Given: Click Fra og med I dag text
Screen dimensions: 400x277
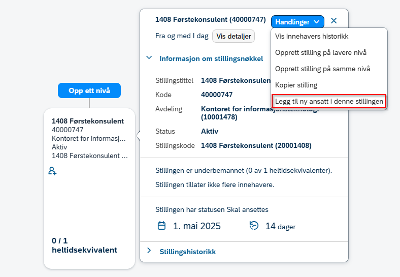Looking at the screenshot, I should point(182,36).
